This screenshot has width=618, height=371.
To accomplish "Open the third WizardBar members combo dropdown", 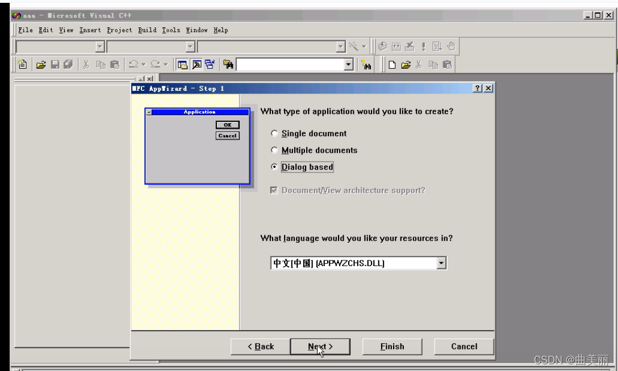I will [341, 47].
